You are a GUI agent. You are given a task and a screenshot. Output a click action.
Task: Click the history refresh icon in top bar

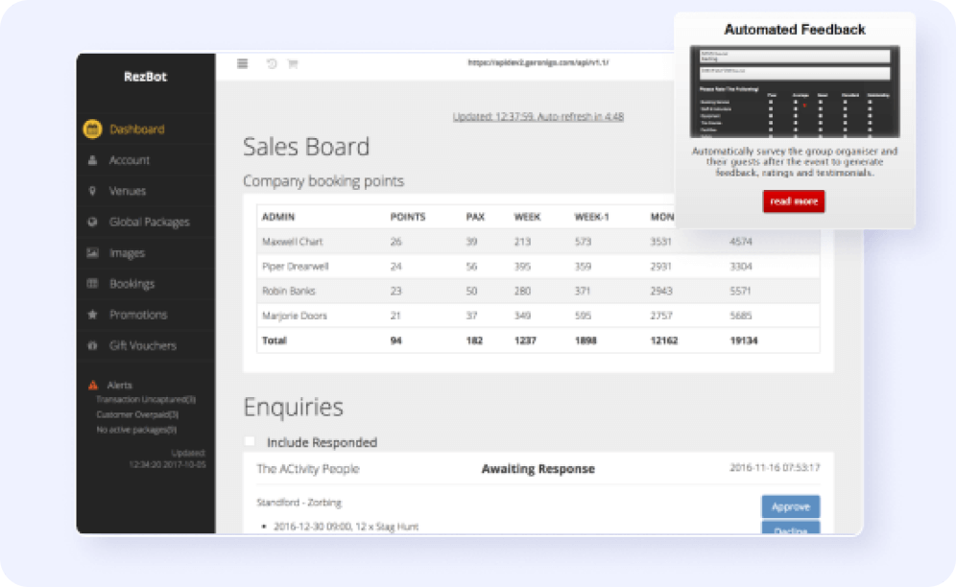(272, 64)
